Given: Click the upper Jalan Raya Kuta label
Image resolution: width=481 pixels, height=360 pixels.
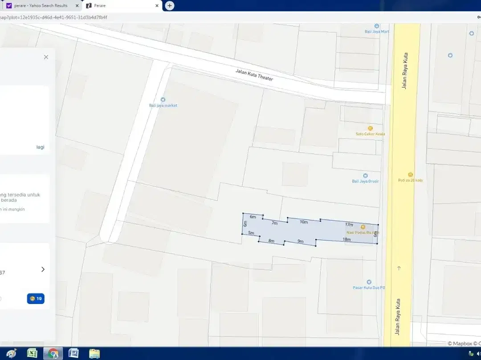Looking at the screenshot, I should tap(405, 71).
